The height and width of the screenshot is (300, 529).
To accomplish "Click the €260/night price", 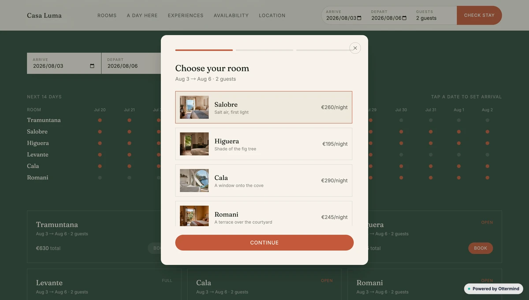I will 335,107.
